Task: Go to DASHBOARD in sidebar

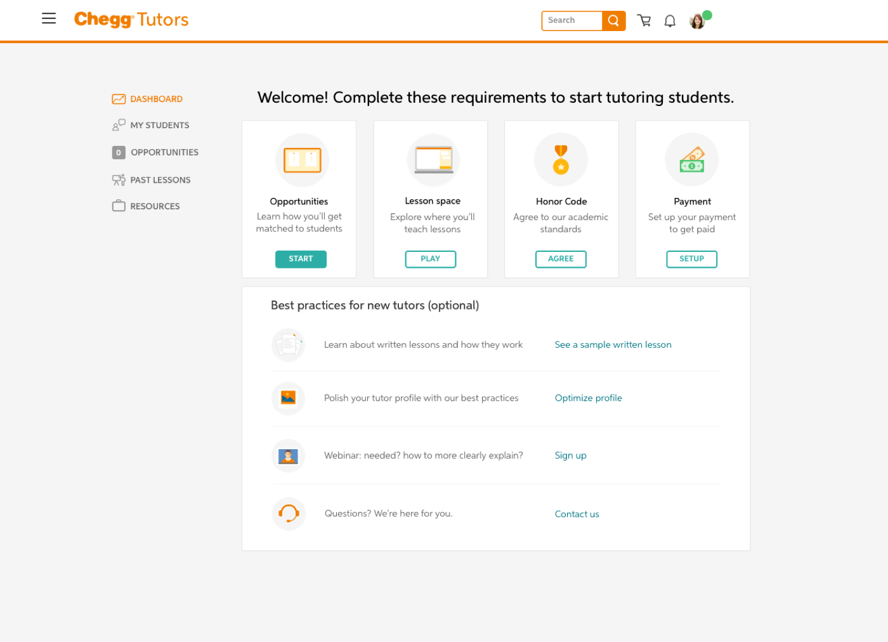Action: coord(157,99)
